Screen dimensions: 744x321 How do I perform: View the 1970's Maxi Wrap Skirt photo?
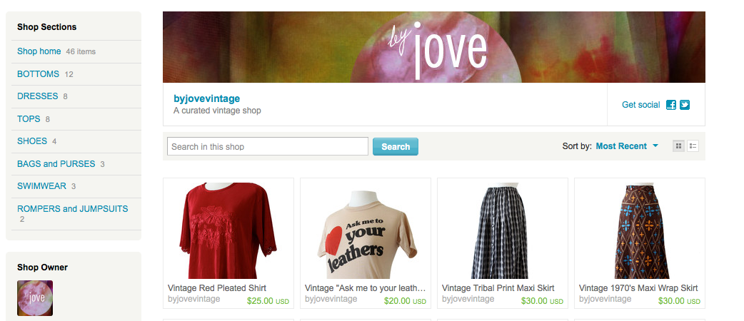[640, 231]
